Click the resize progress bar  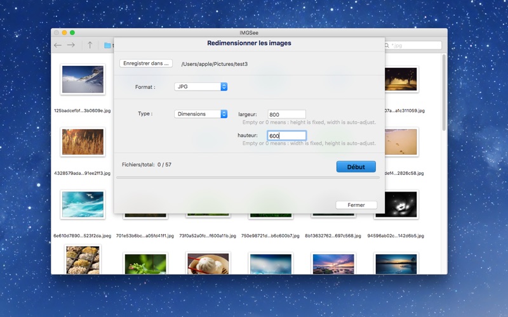[248, 178]
